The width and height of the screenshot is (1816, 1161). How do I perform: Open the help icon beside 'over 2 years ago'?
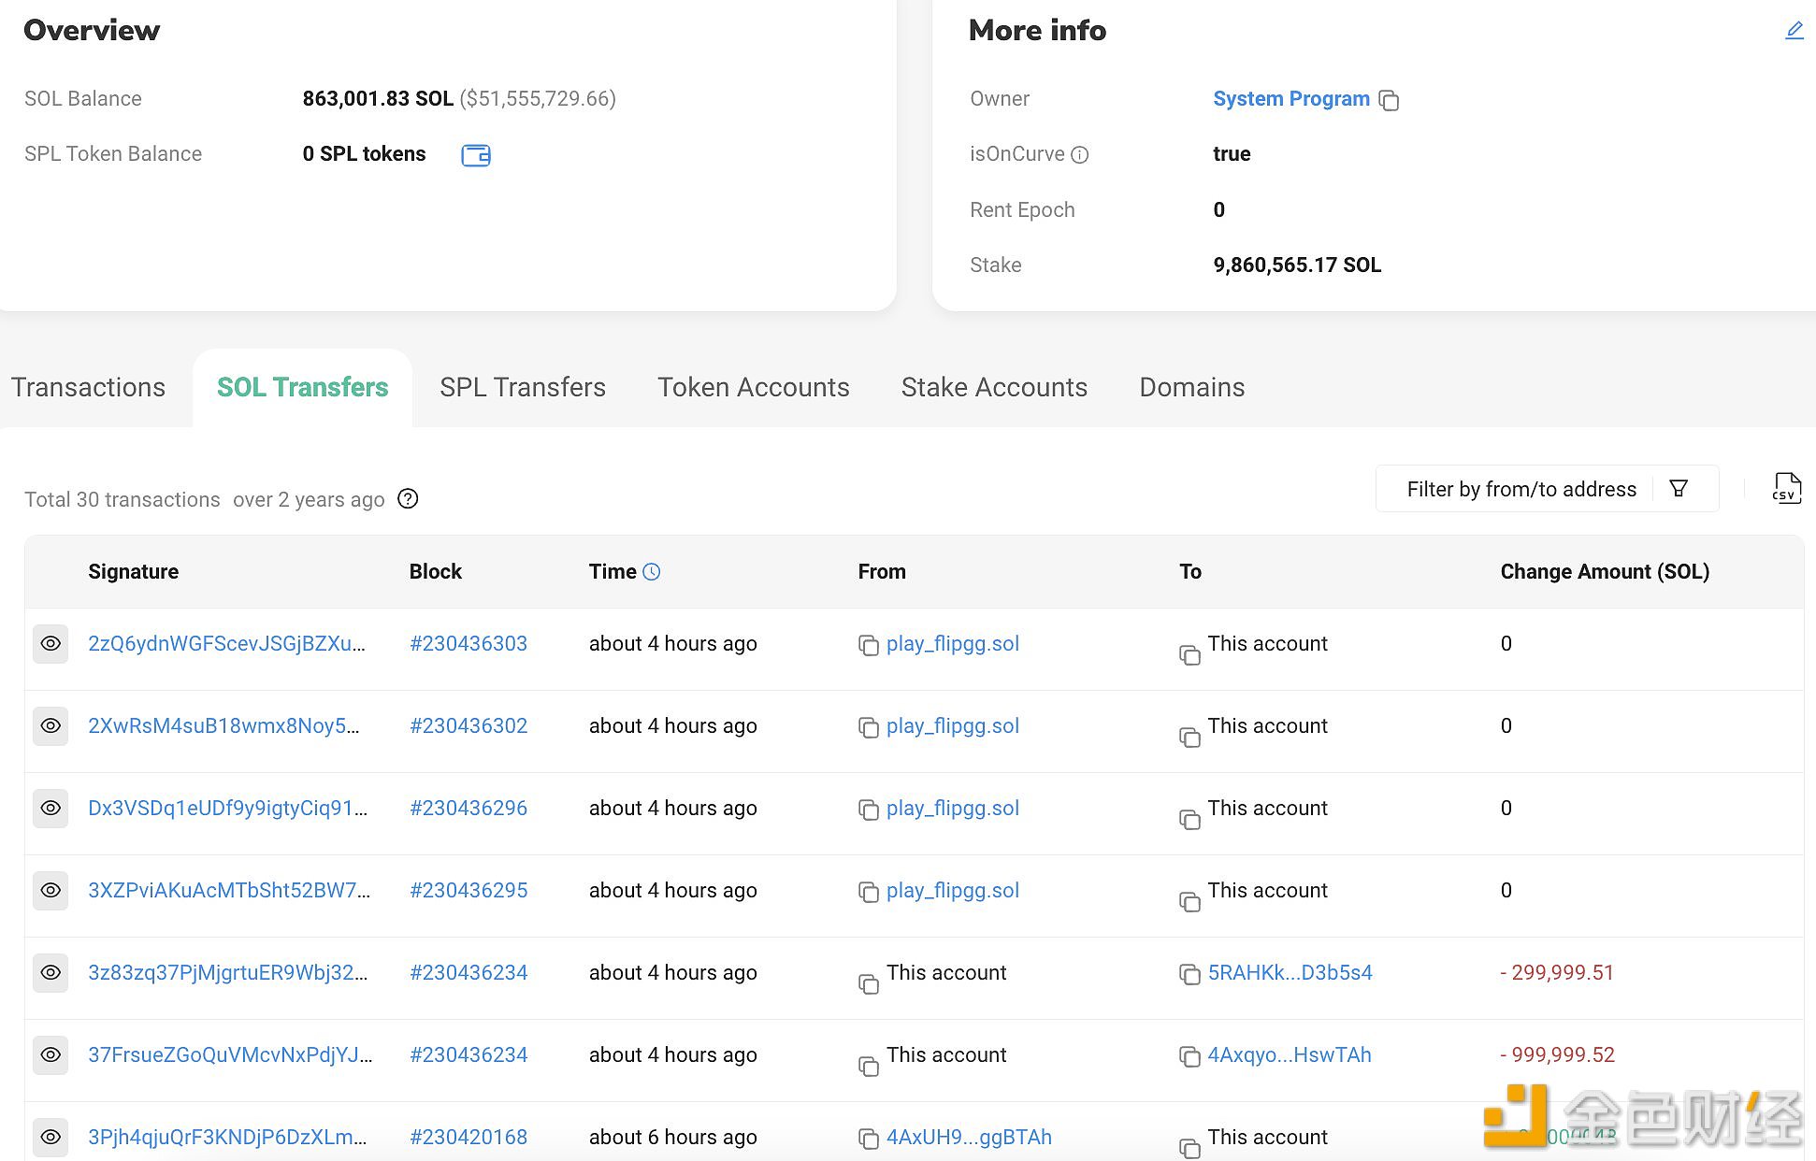pyautogui.click(x=408, y=499)
